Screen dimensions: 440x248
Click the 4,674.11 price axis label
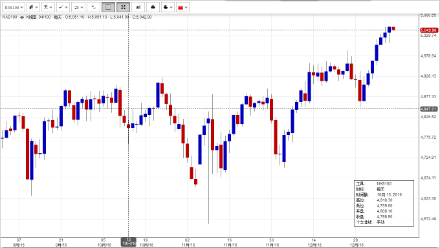428,178
